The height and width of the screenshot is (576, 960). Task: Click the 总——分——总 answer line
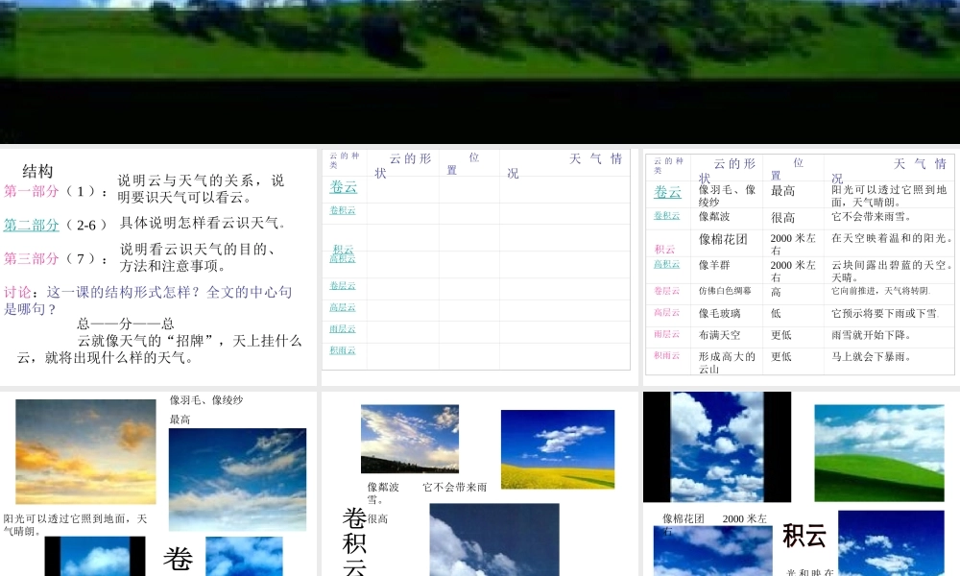pyautogui.click(x=126, y=324)
